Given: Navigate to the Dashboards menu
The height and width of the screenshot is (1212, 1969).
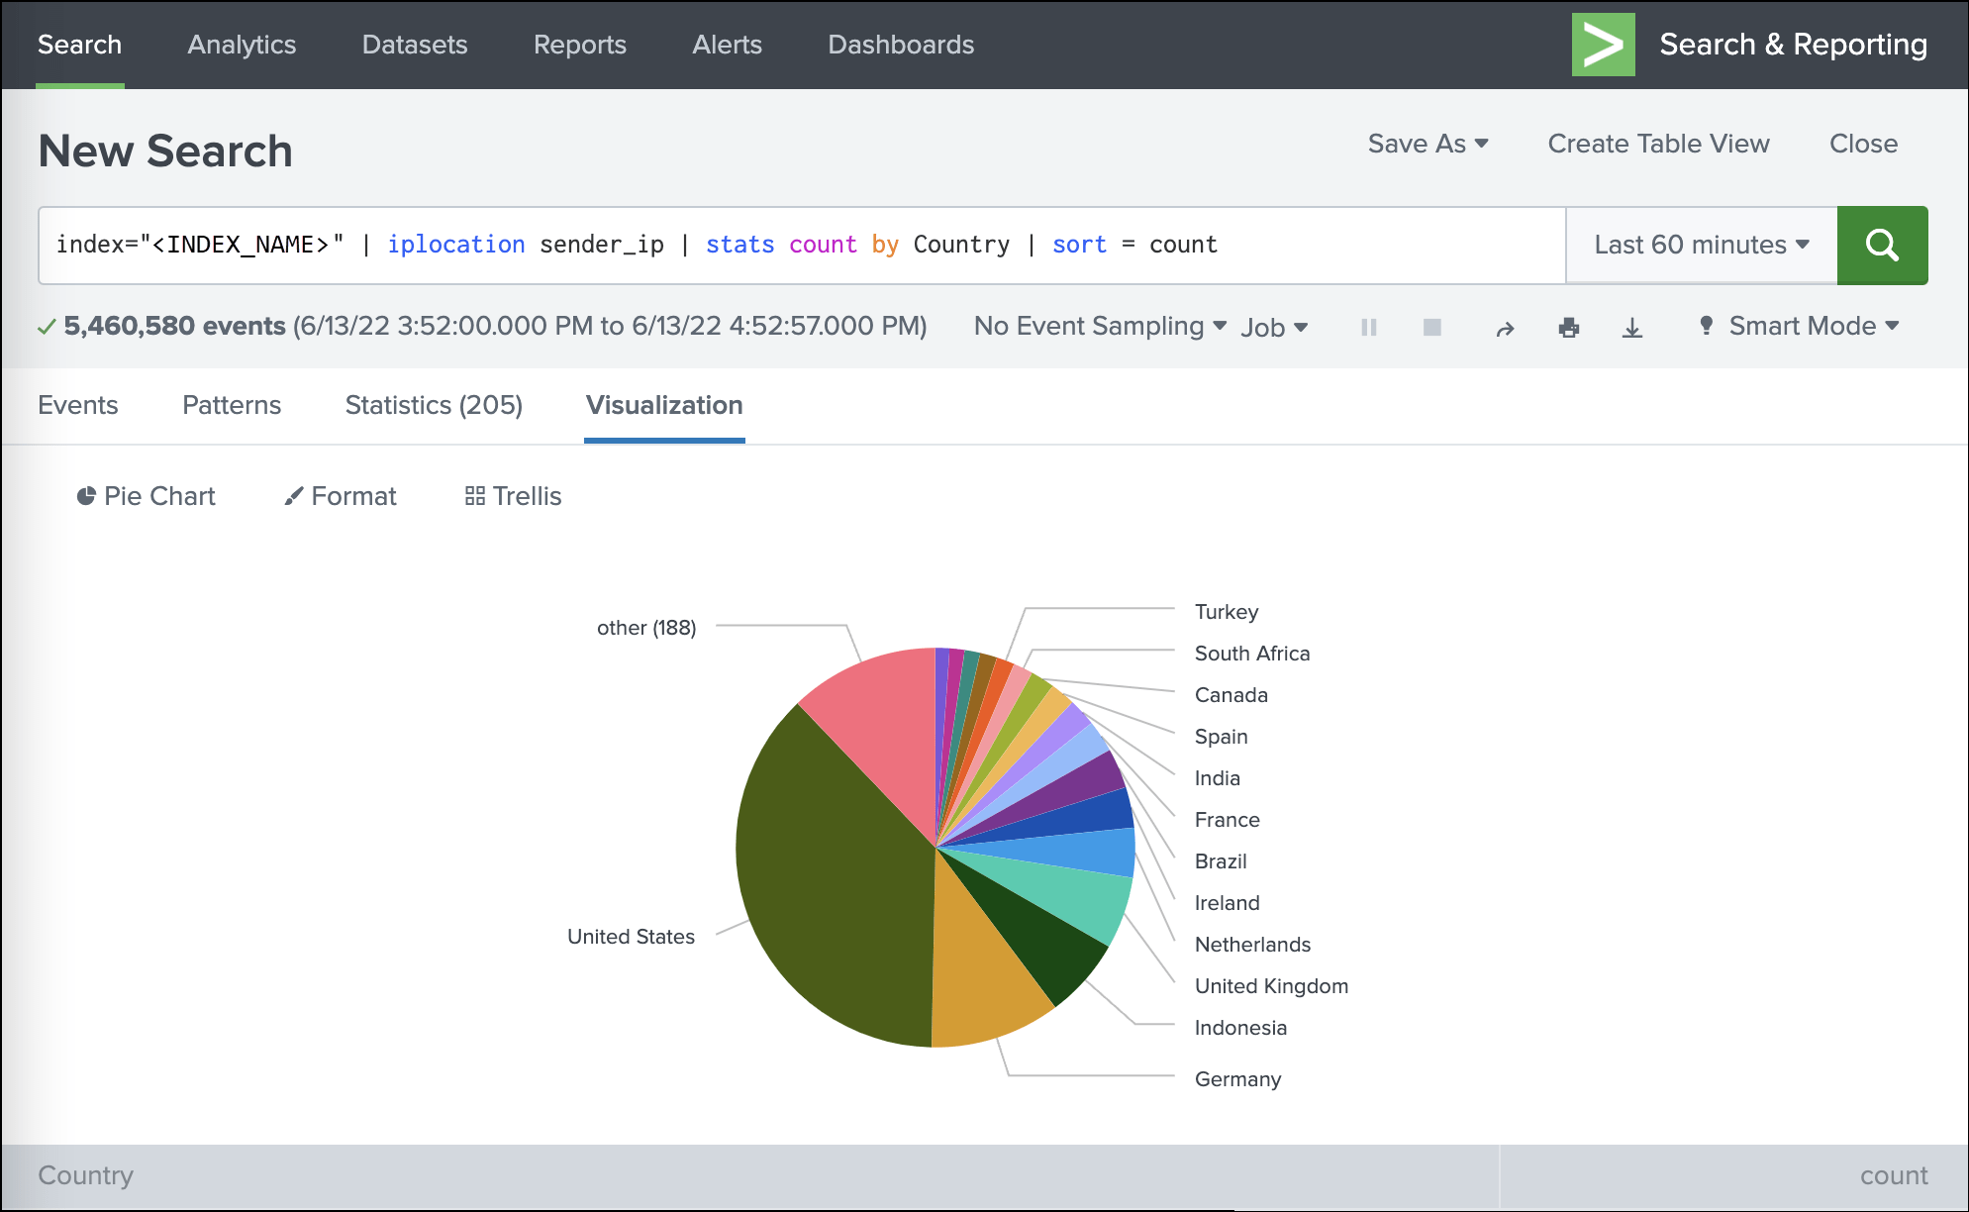Looking at the screenshot, I should (900, 45).
